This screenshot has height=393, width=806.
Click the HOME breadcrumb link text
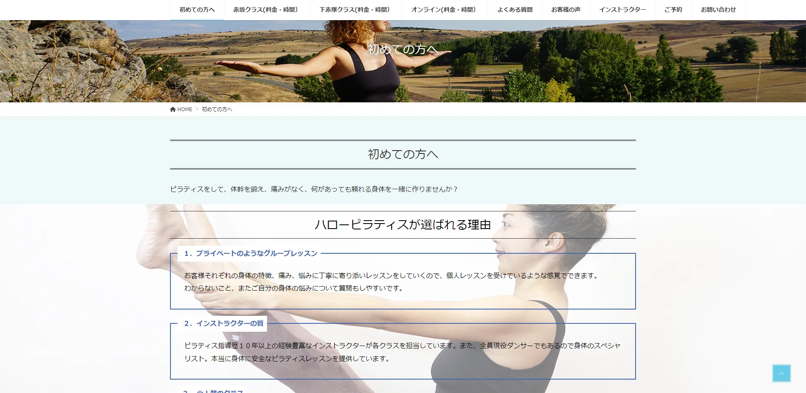coord(185,109)
